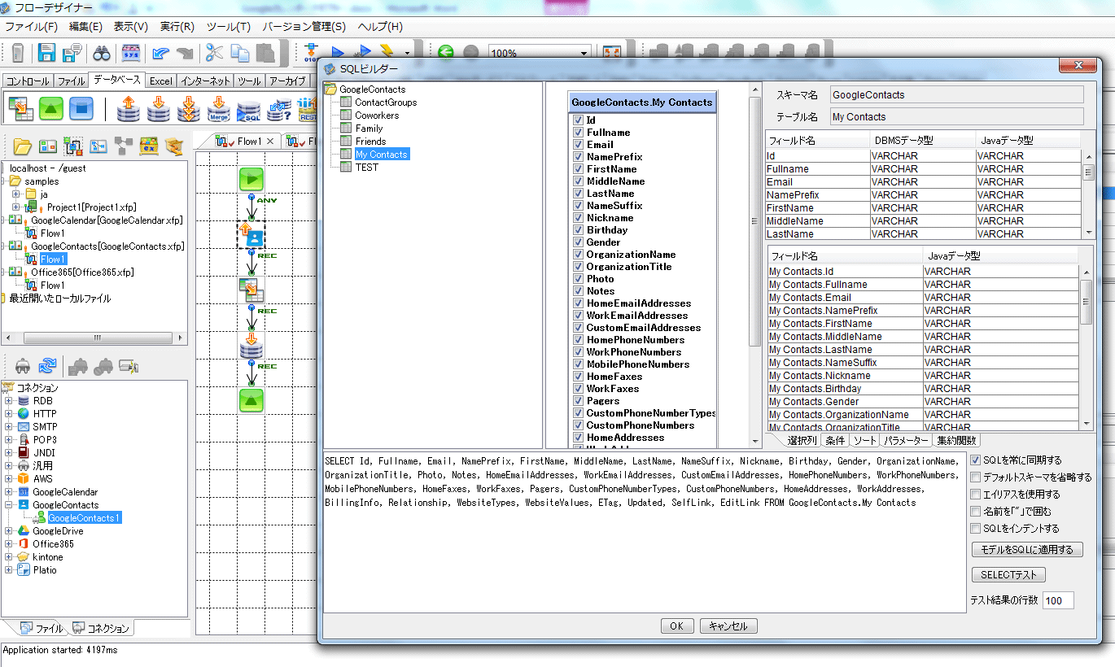The height and width of the screenshot is (667, 1115).
Task: Expand the HTTP connection node
Action: coord(9,414)
